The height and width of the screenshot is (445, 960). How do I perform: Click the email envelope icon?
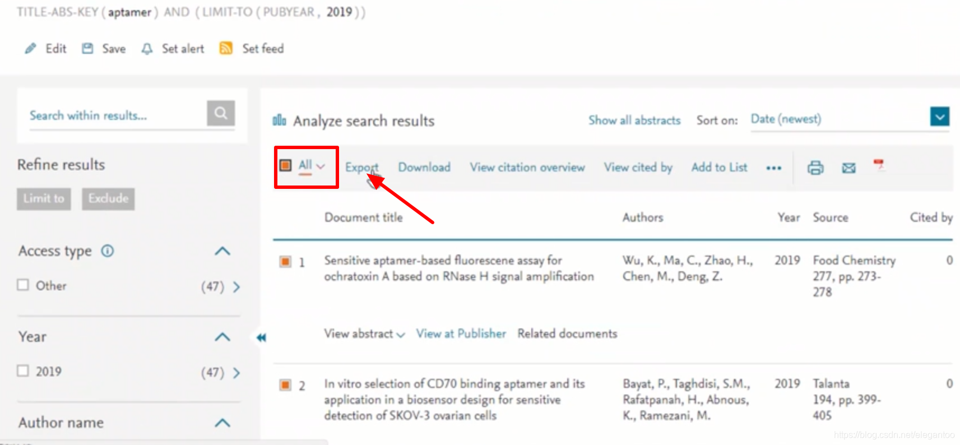pyautogui.click(x=848, y=168)
